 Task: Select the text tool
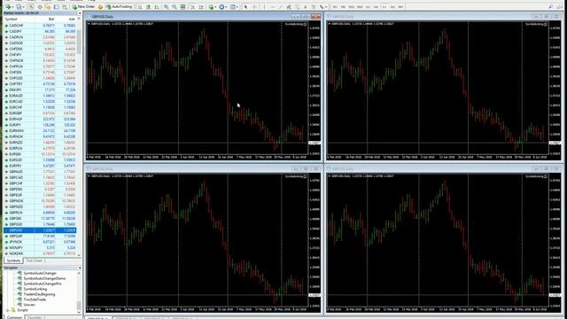point(306,7)
